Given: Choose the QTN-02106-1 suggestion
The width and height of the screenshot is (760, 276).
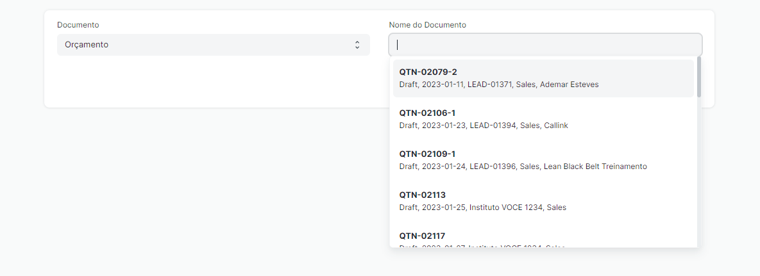Looking at the screenshot, I should (543, 119).
